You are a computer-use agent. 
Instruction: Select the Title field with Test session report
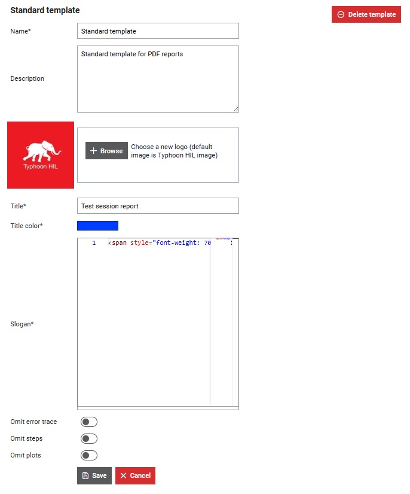(x=158, y=206)
